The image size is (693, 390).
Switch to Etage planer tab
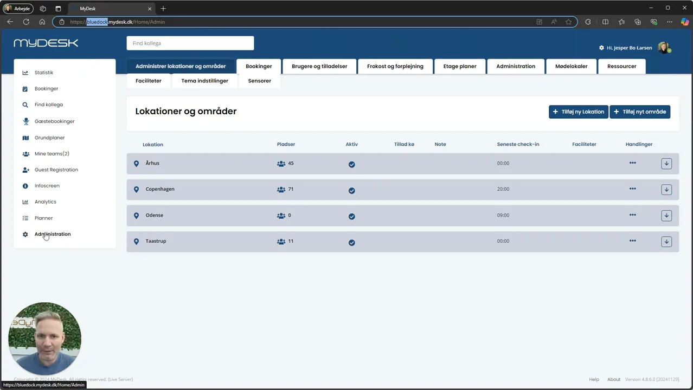460,66
